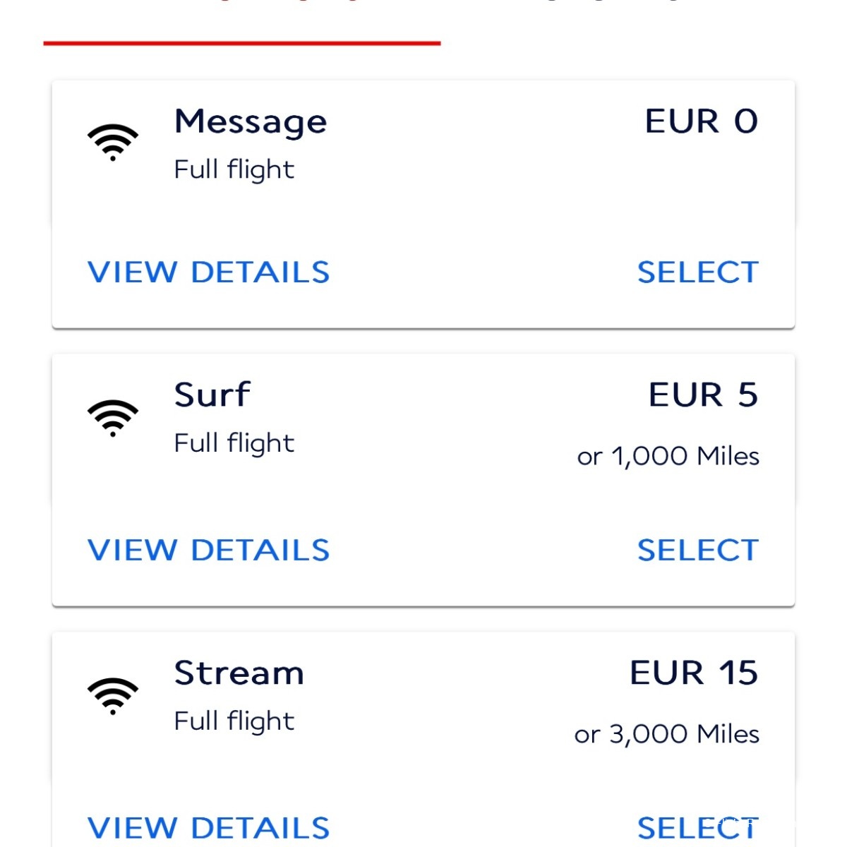Click "Full flight" under the Message plan
Image resolution: width=847 pixels, height=847 pixels.
pyautogui.click(x=234, y=170)
